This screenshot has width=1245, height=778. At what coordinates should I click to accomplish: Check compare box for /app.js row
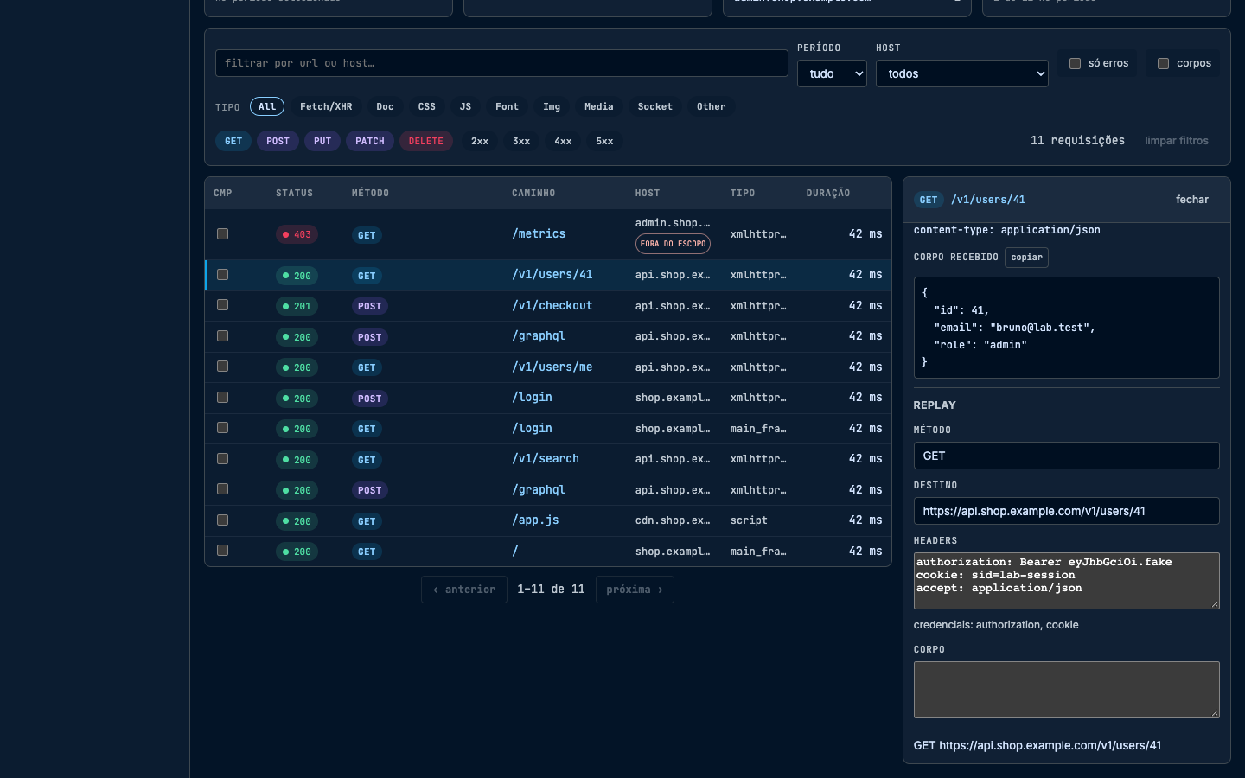pyautogui.click(x=222, y=520)
